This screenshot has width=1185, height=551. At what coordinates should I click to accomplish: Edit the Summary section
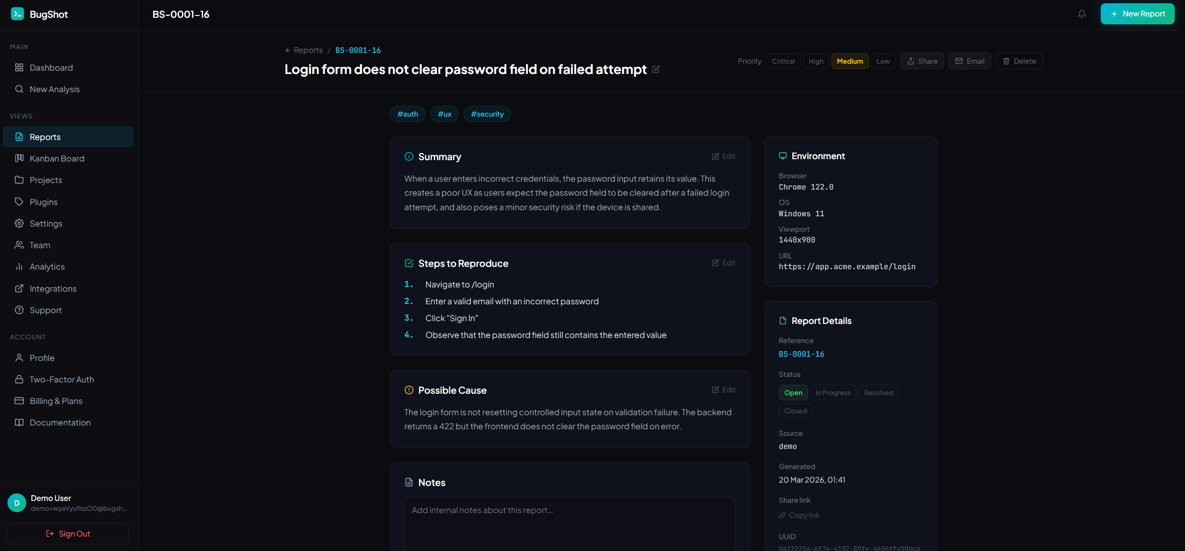[x=724, y=156]
